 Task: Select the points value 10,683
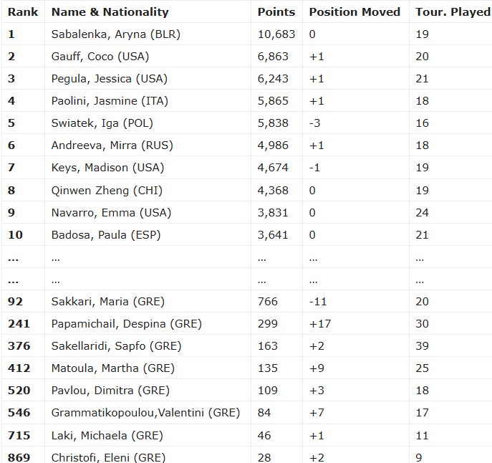pyautogui.click(x=276, y=34)
